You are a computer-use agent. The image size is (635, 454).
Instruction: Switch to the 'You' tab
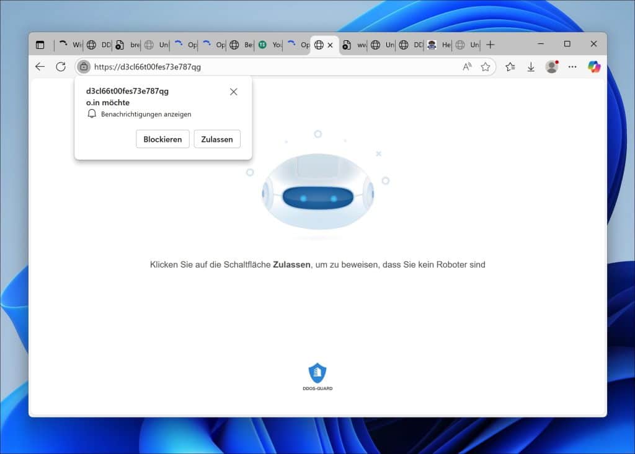click(270, 45)
